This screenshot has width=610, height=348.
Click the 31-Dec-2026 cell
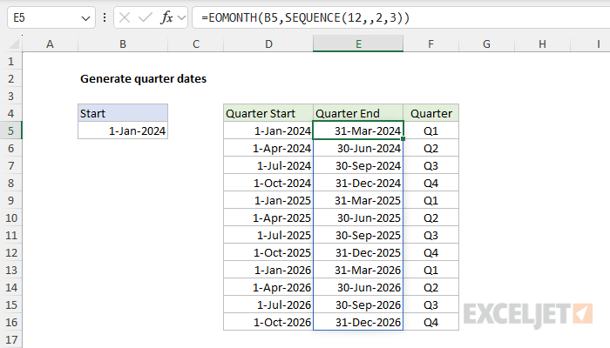point(358,322)
